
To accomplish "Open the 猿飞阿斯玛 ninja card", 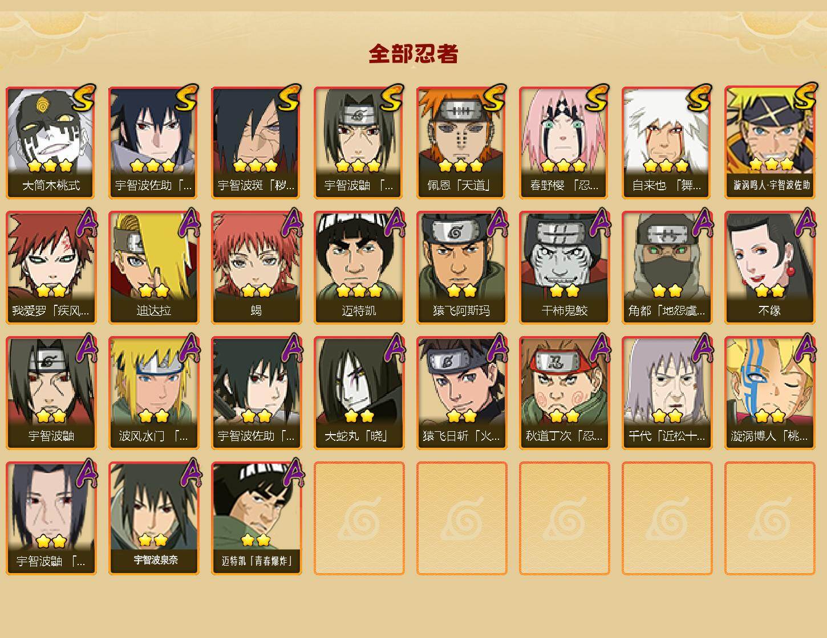I will click(461, 268).
